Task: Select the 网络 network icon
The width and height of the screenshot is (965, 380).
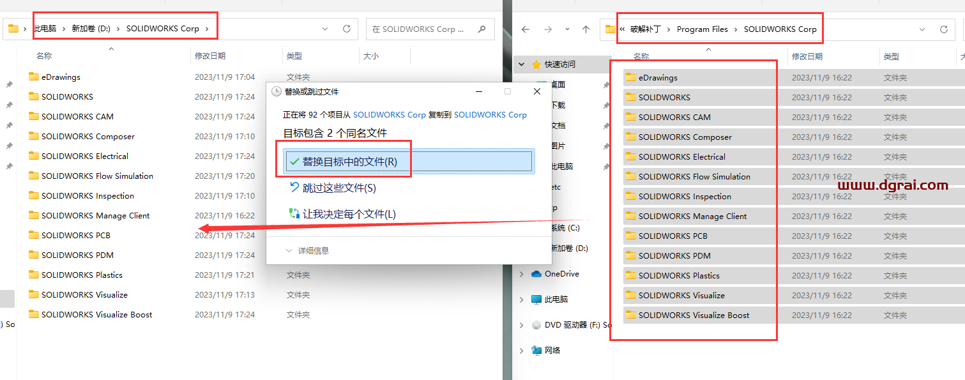Action: click(x=536, y=351)
